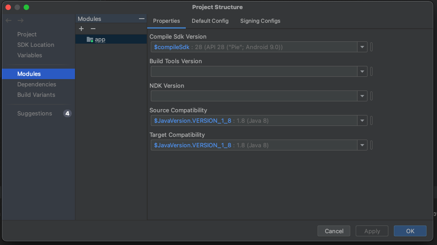Click the remove module minus icon
Viewport: 437px width, 245px height.
tap(93, 29)
